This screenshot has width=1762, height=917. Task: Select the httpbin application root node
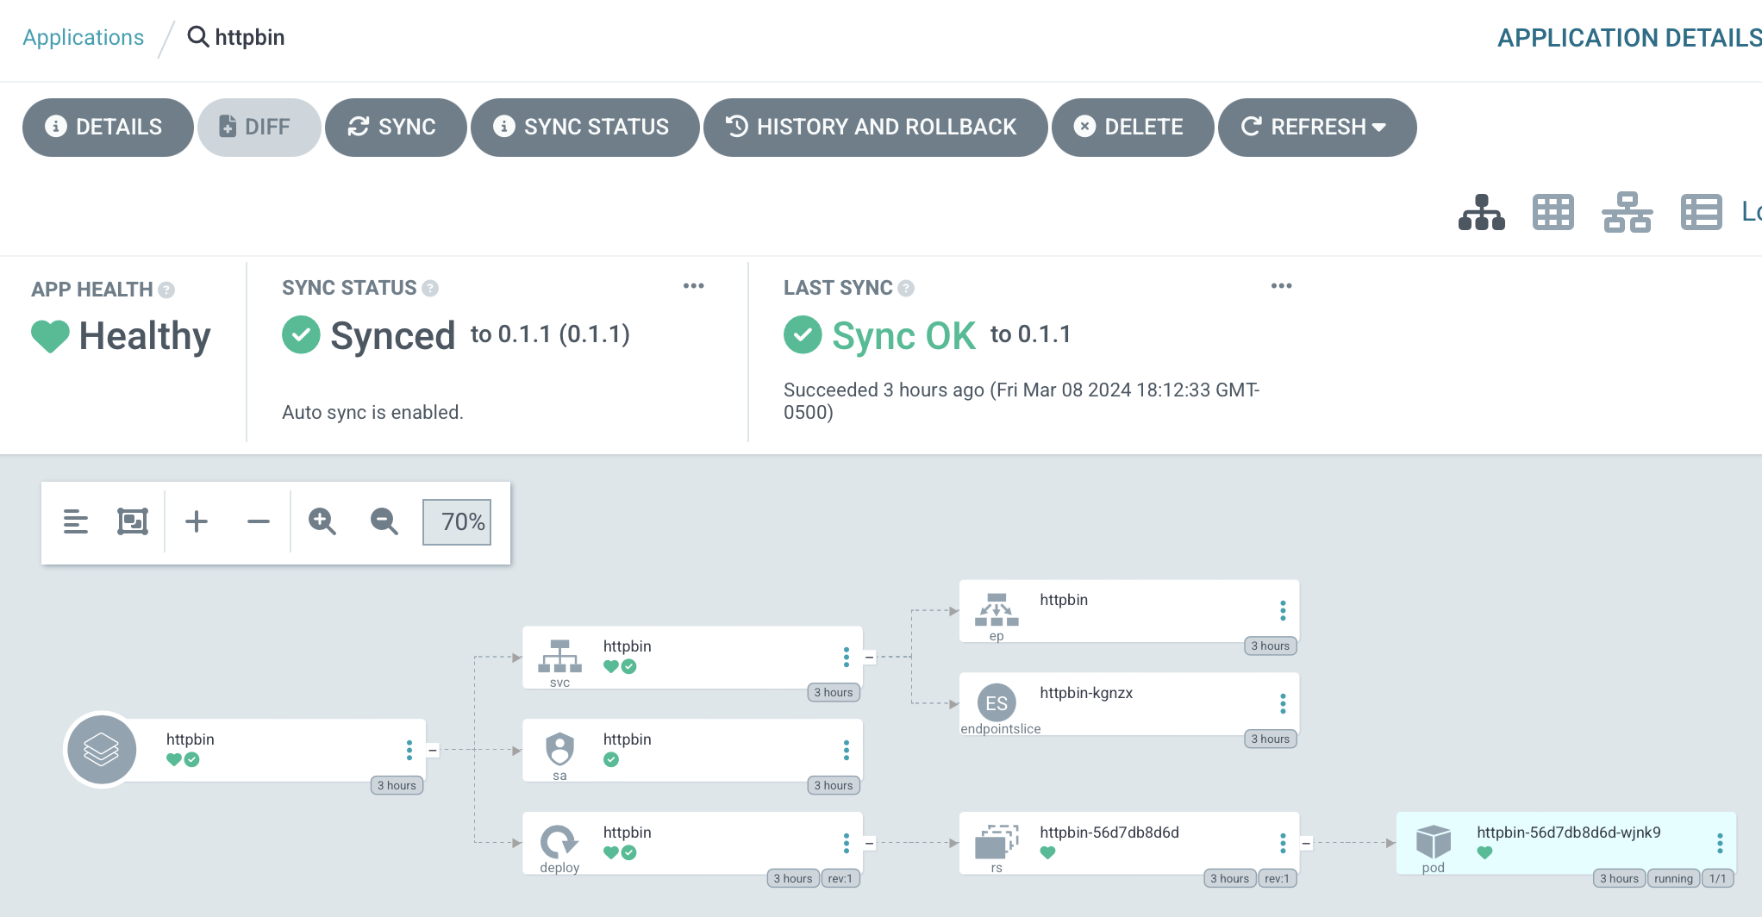[247, 751]
